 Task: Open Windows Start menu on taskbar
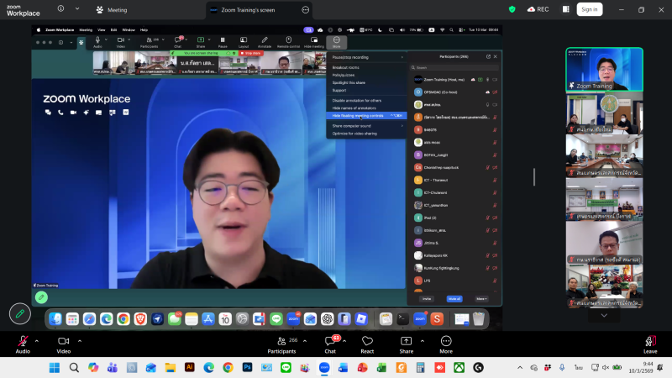pyautogui.click(x=54, y=368)
